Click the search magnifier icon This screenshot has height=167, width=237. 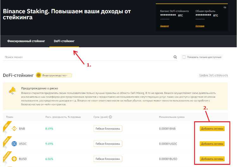(175, 57)
